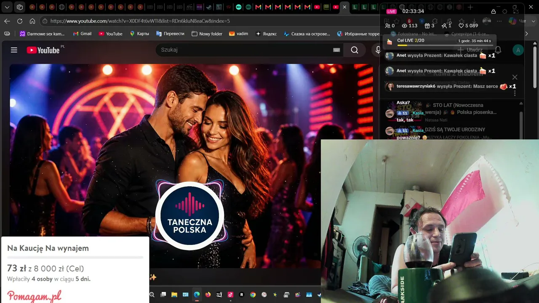This screenshot has height=303, width=539.
Task: Open the Избранные торре... bookmark
Action: pos(358,34)
